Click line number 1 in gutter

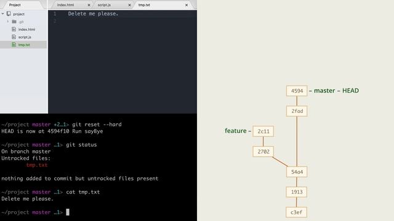(55, 14)
